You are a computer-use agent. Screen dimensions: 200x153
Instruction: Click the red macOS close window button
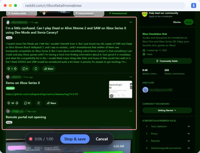click(5, 5)
